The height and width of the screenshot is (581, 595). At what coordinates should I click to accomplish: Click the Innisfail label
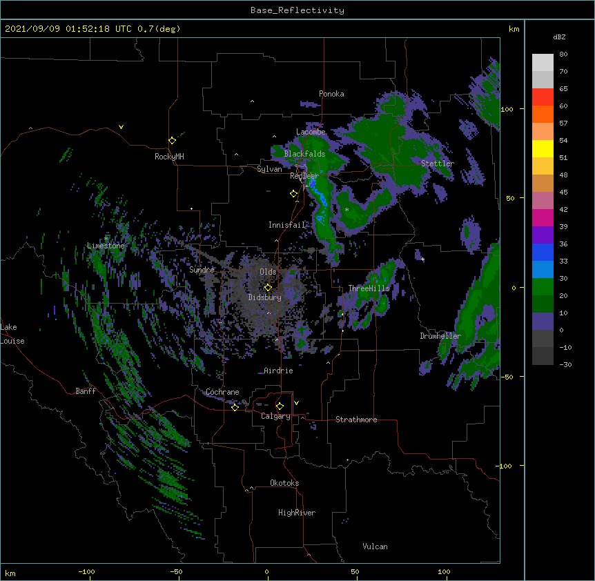point(286,225)
